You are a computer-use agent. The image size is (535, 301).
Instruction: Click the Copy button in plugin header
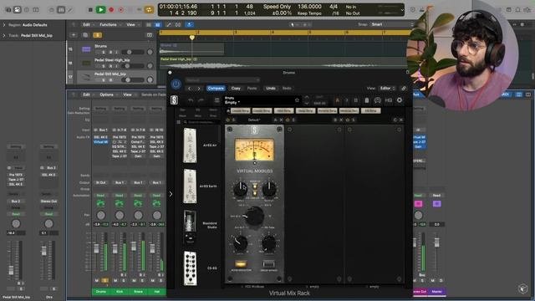click(x=236, y=89)
